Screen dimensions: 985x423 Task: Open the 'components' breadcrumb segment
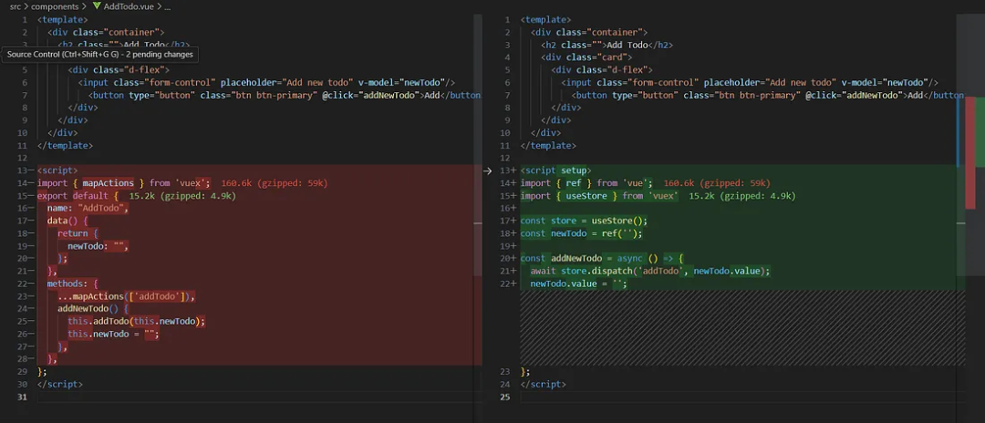[56, 6]
